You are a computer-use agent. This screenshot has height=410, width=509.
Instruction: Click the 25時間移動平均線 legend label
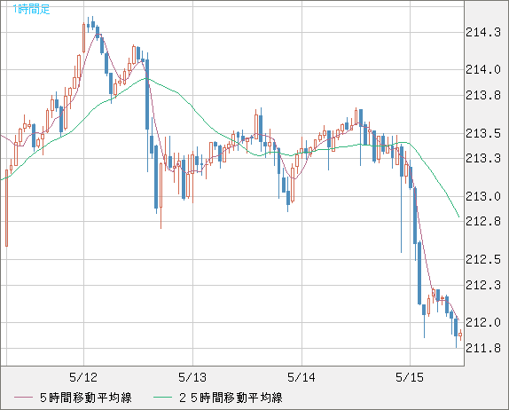231,398
